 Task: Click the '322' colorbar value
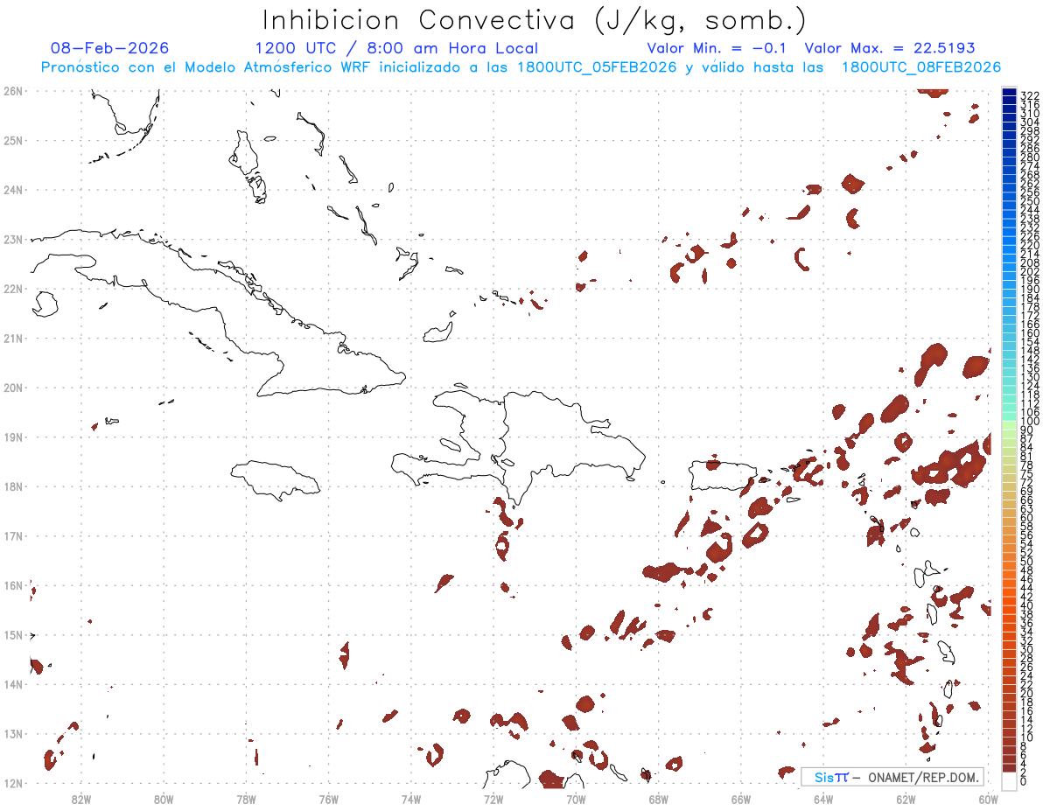pos(1030,95)
